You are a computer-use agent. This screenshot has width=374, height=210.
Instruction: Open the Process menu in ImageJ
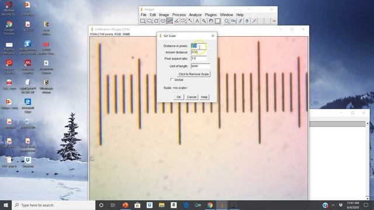click(x=179, y=15)
